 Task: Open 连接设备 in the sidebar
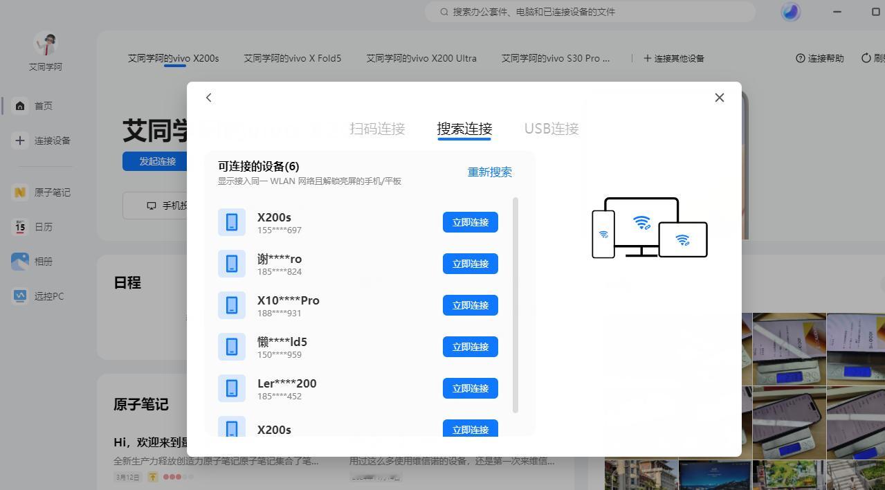click(42, 140)
